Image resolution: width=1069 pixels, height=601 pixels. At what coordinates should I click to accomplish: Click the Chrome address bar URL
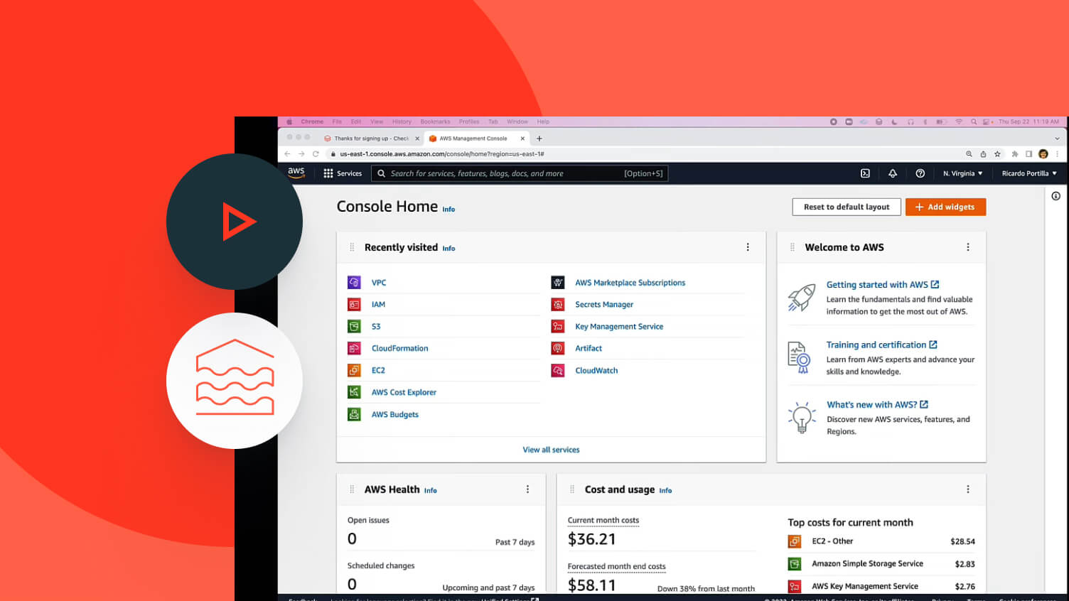(442, 154)
